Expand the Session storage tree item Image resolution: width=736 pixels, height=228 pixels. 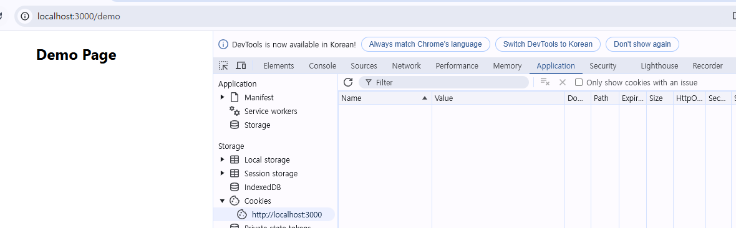click(223, 174)
